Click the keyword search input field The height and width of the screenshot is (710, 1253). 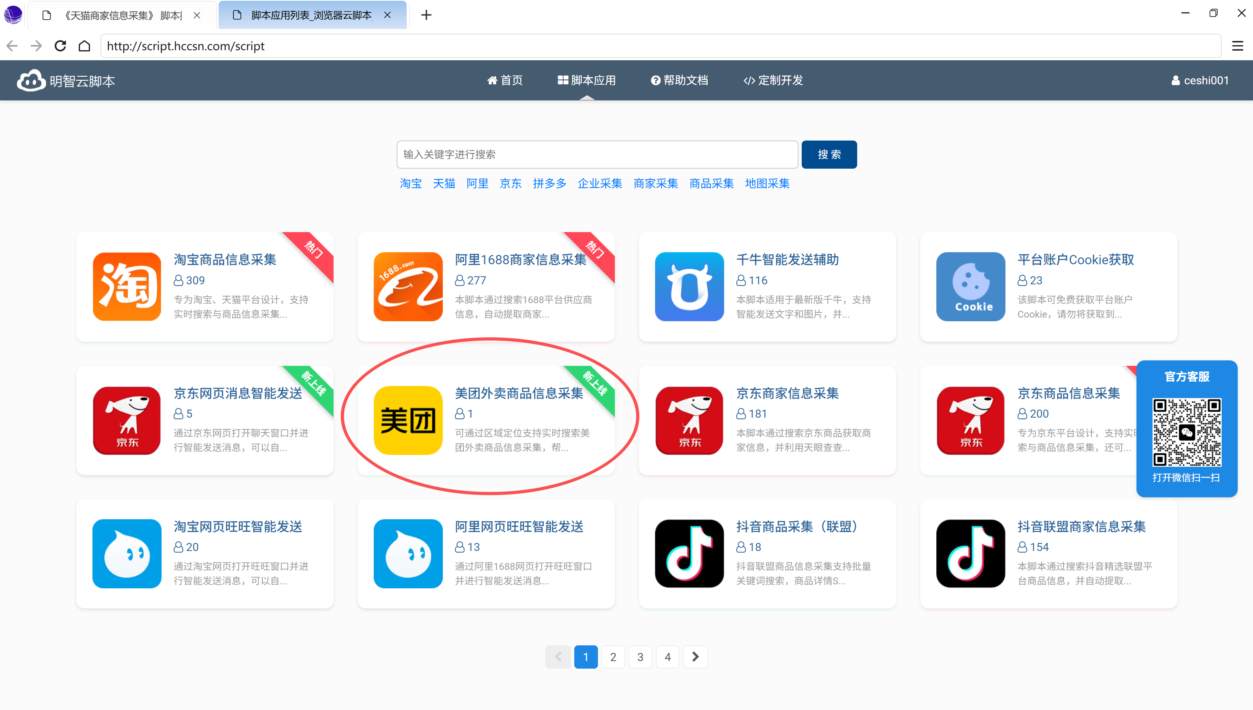(597, 155)
